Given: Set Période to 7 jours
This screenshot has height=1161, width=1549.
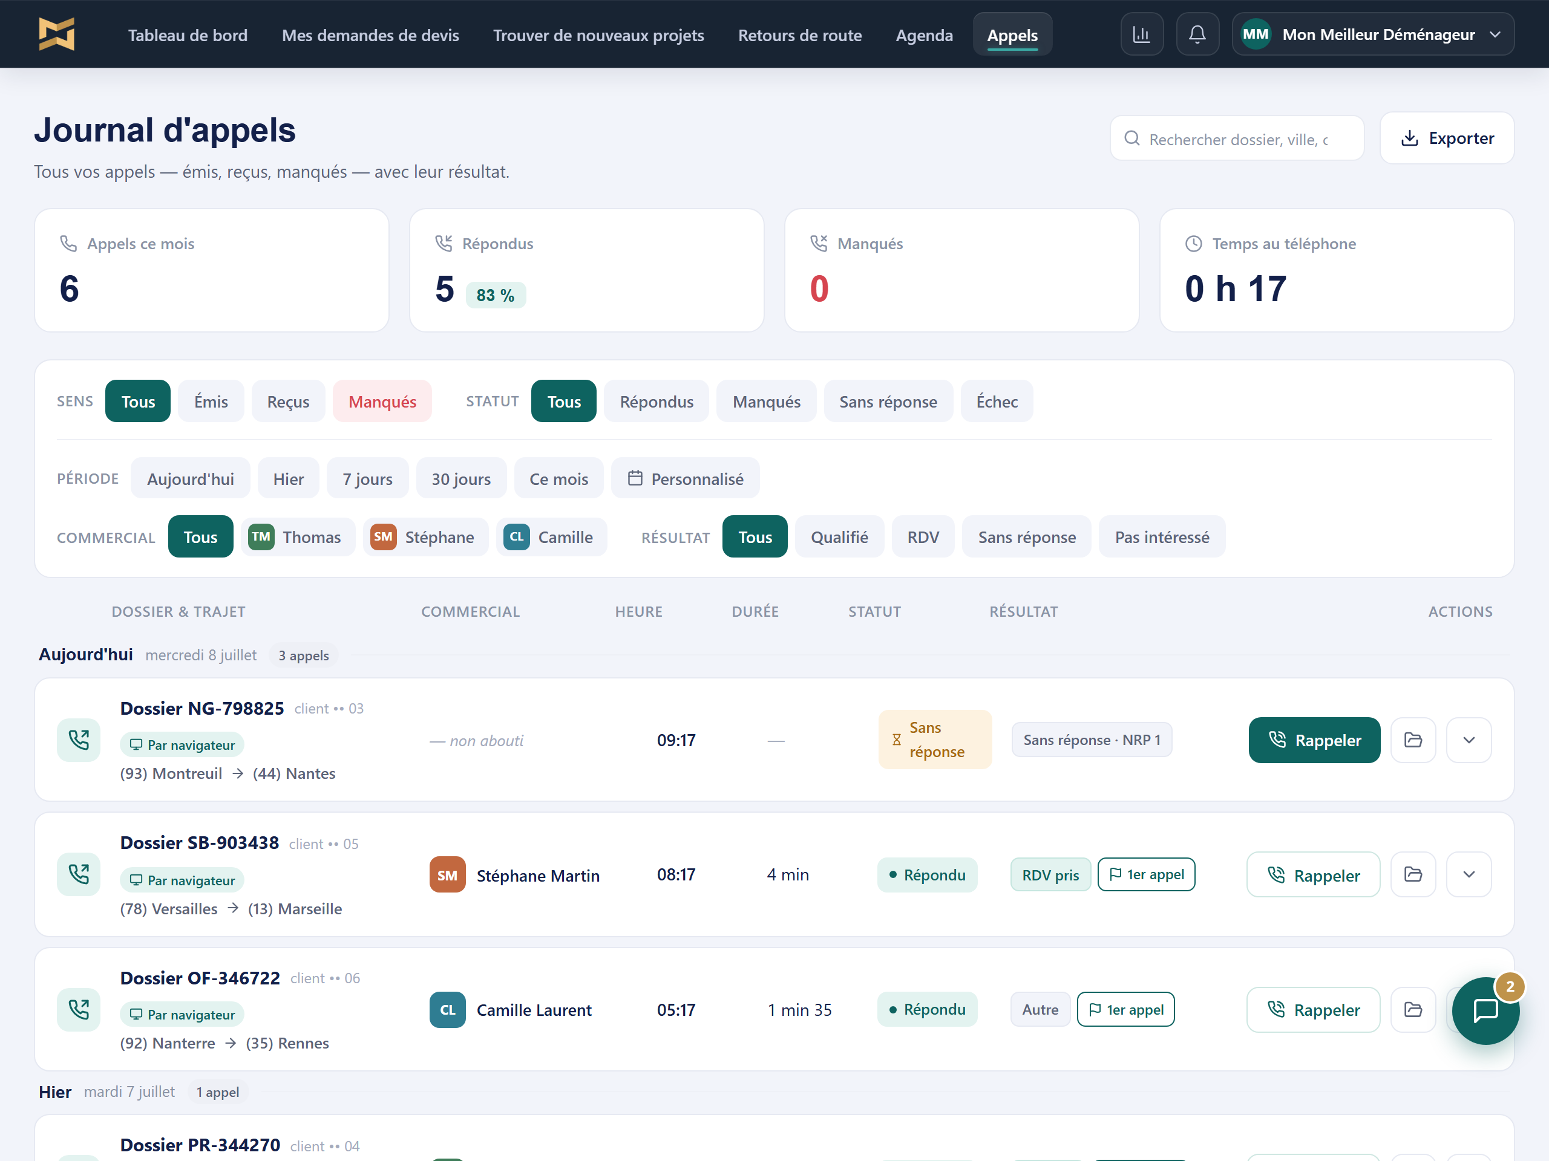Looking at the screenshot, I should coord(368,478).
